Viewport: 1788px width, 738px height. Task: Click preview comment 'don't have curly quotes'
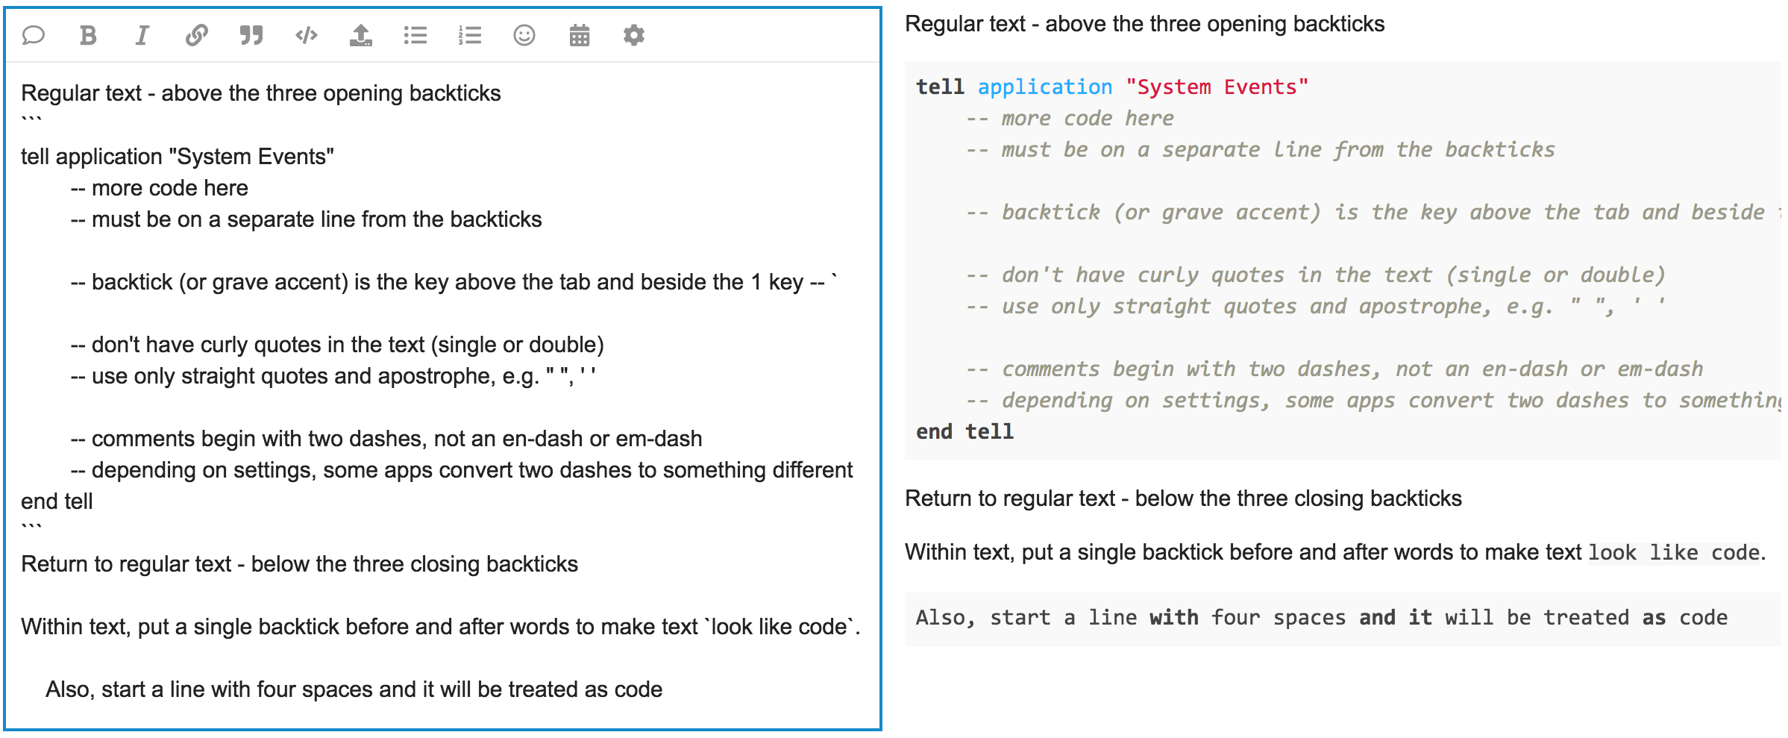1316,275
